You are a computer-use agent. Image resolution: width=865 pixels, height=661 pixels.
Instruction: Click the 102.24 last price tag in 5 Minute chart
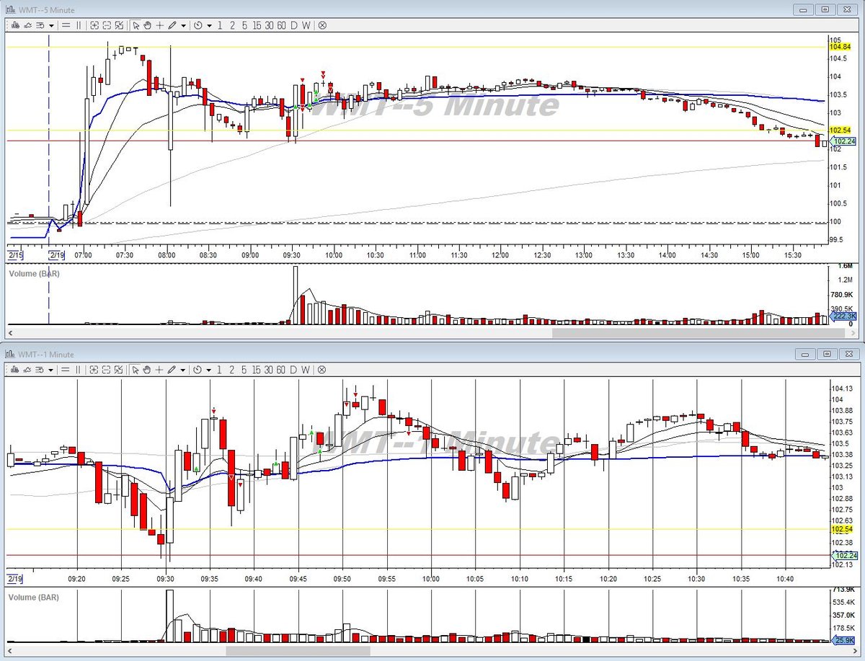click(843, 141)
